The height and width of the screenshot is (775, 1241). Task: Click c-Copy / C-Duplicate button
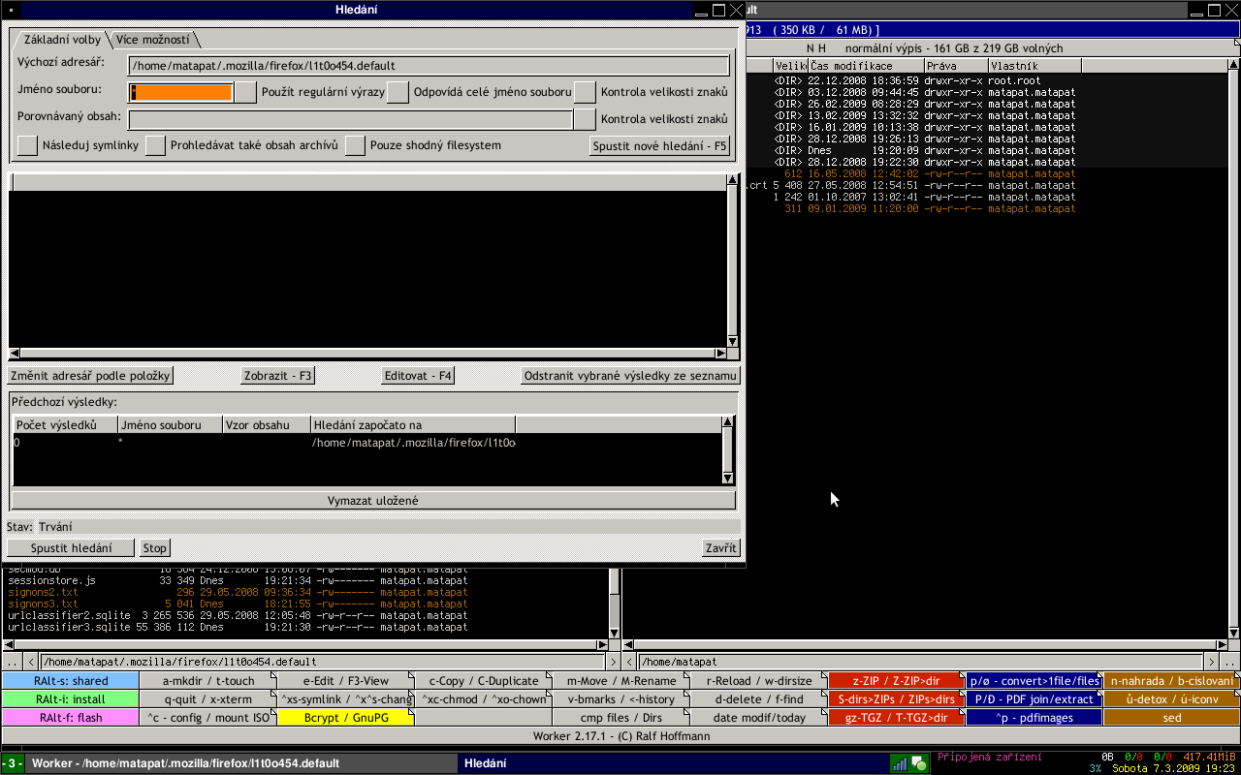coord(484,681)
